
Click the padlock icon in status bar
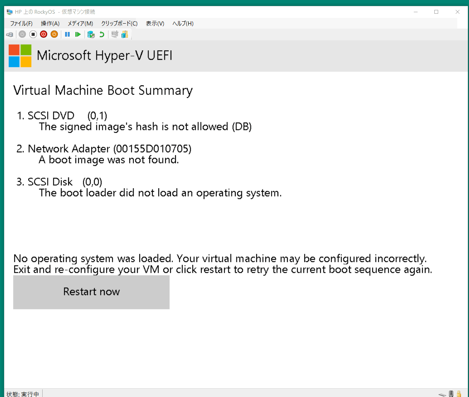point(459,394)
